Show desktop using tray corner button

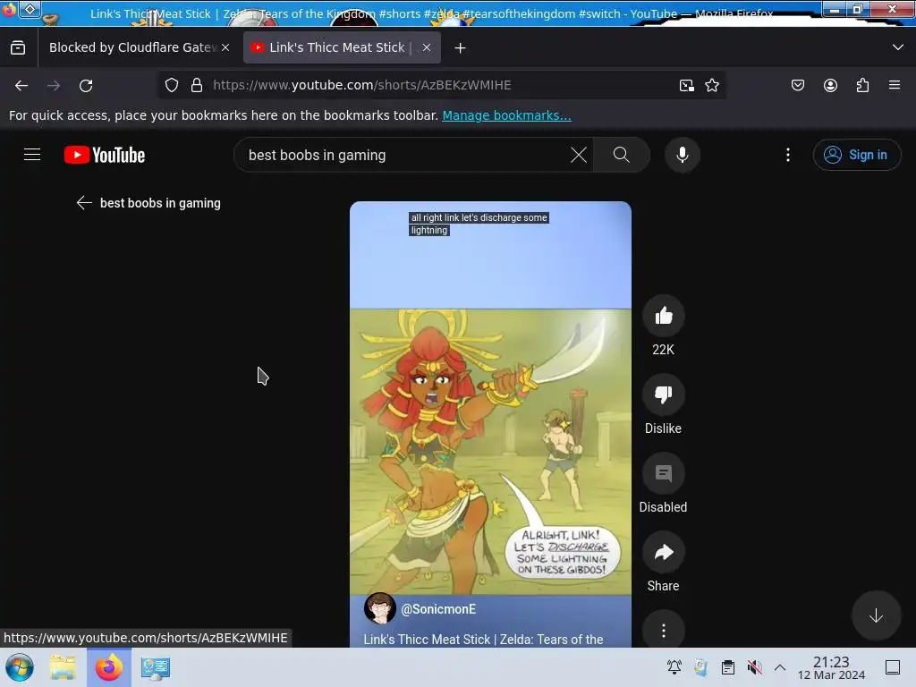point(893,667)
